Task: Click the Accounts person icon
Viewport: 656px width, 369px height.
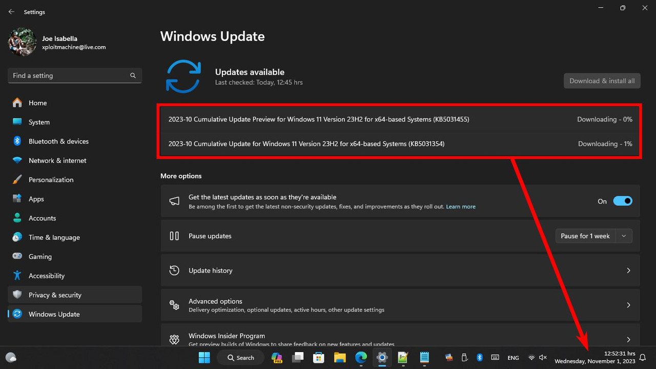Action: (x=17, y=218)
